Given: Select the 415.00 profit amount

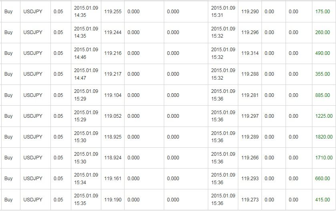Looking at the screenshot, I should pos(322,200).
